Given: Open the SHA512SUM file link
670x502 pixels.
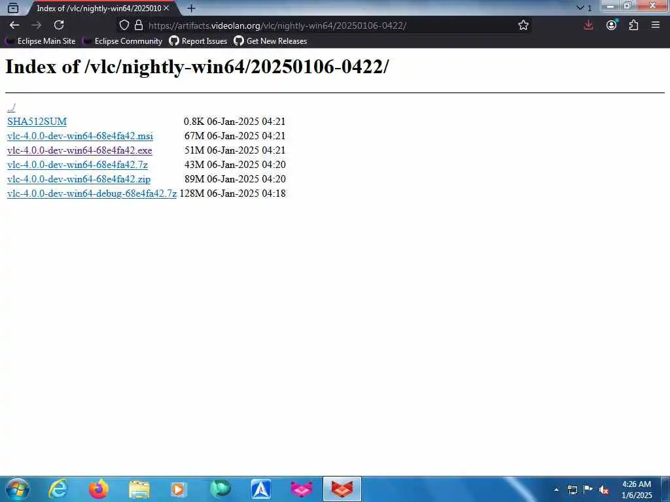Looking at the screenshot, I should coord(37,122).
